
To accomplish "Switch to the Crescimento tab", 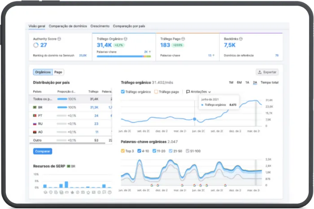I will point(100,26).
